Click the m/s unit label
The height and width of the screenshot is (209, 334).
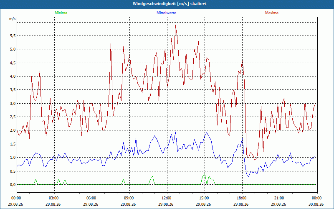point(13,19)
